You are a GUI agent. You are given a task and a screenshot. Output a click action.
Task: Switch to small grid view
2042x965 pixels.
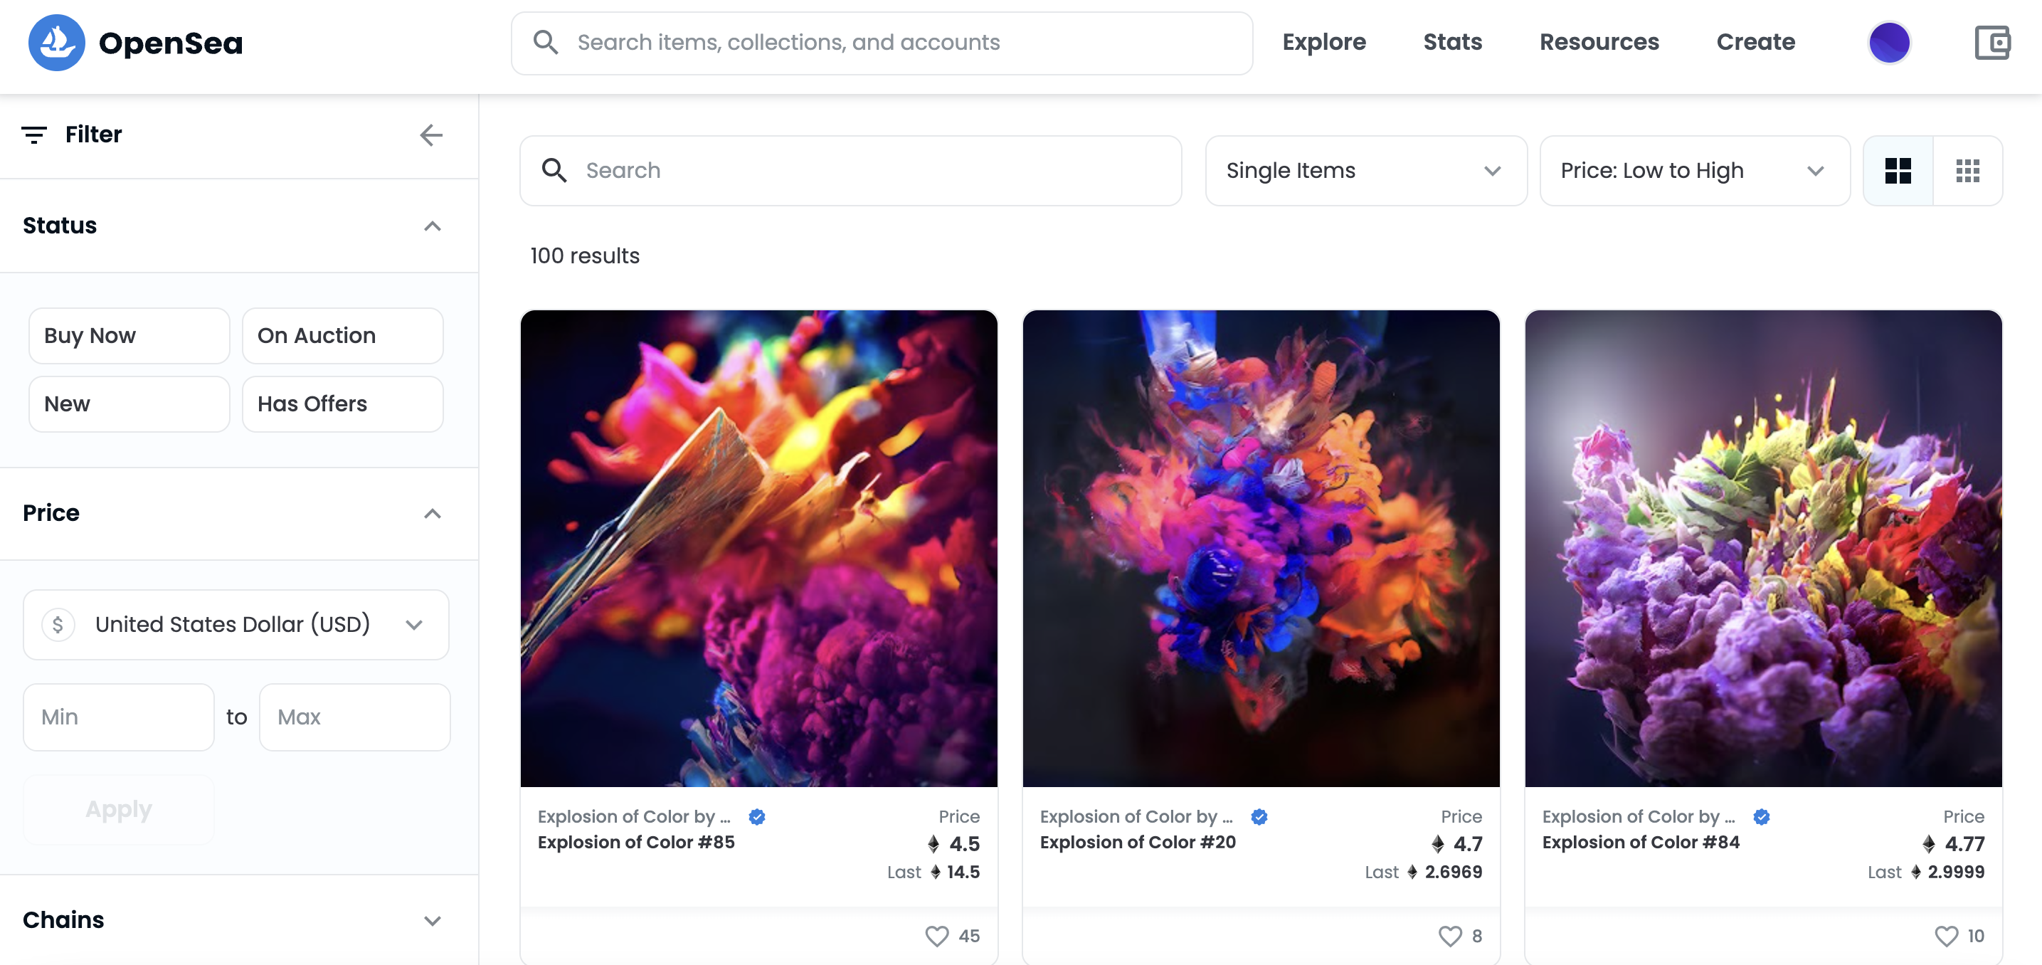(1967, 171)
